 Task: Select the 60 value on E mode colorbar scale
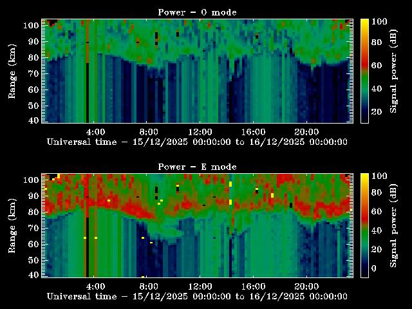click(377, 211)
